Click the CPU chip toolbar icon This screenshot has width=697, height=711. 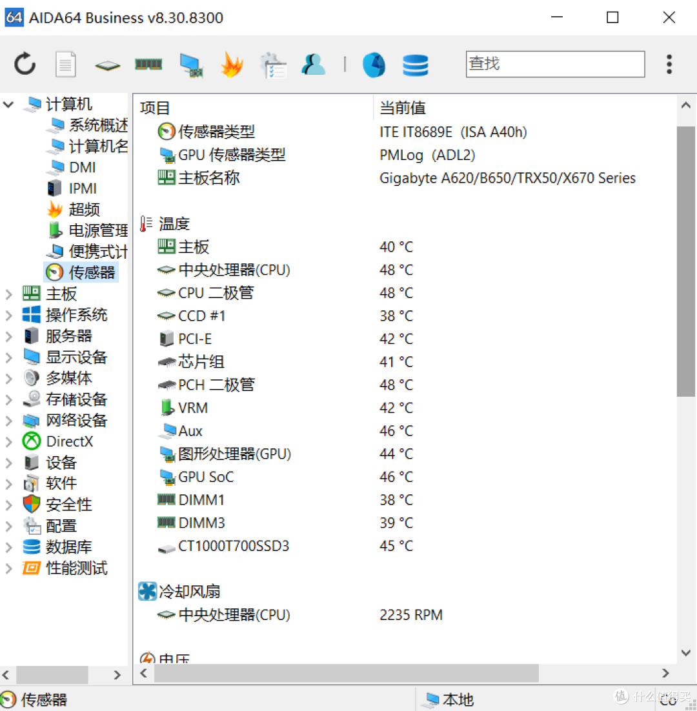[x=108, y=65]
